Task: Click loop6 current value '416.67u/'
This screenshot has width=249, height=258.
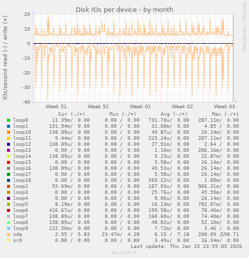Action: coord(61,210)
